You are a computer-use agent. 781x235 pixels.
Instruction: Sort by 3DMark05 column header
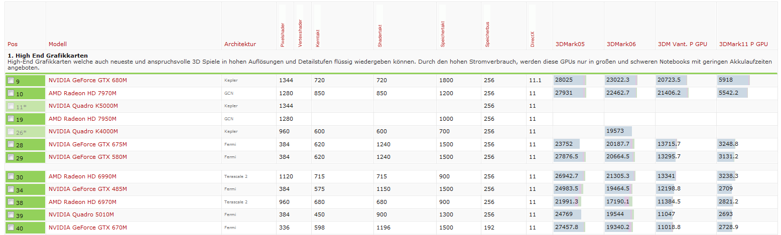click(x=570, y=44)
